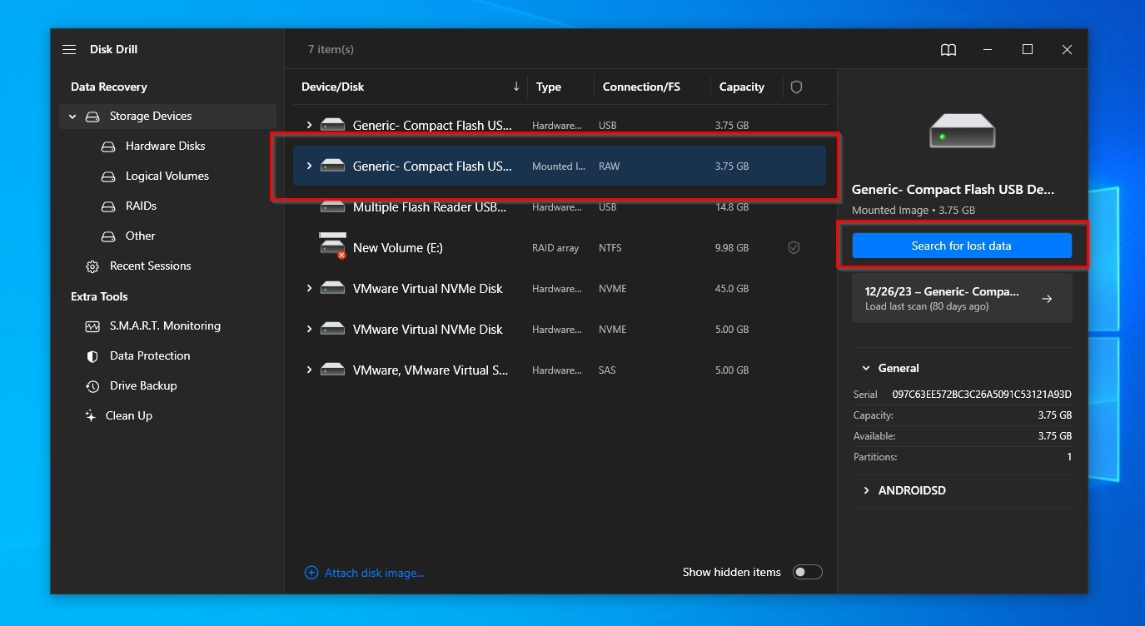This screenshot has height=626, width=1145.
Task: Click the Logical Volumes icon
Action: tap(108, 176)
